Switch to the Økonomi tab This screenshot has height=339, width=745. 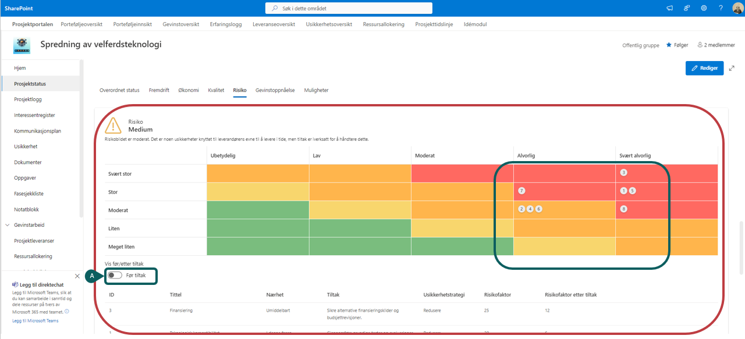pos(188,90)
